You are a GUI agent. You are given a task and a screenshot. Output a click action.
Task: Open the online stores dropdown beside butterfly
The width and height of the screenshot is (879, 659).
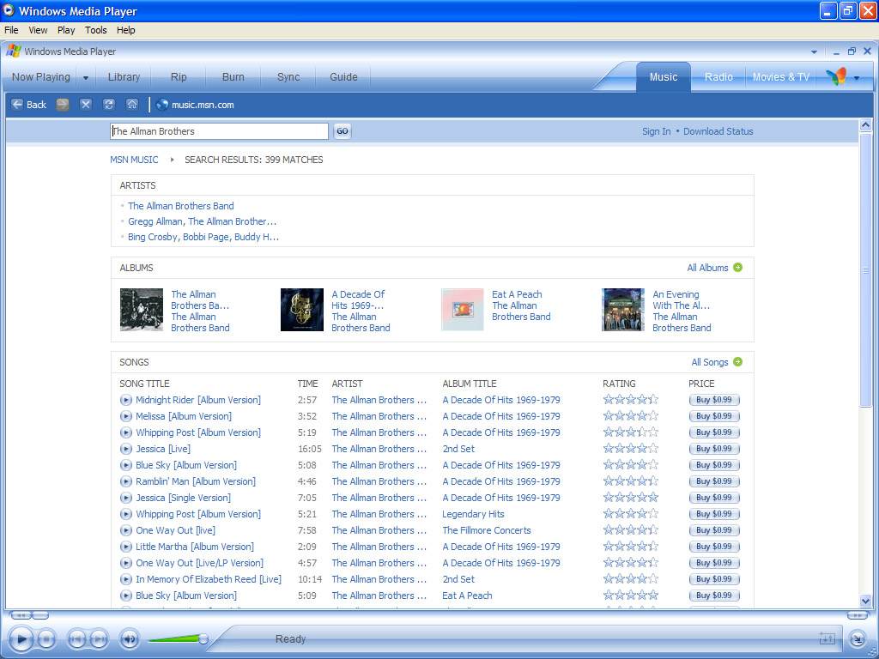pos(857,78)
